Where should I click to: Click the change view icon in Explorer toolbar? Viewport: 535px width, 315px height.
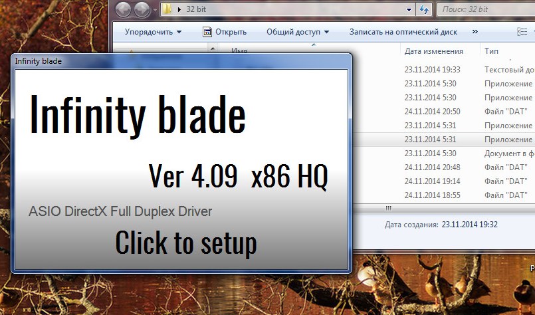pos(522,32)
